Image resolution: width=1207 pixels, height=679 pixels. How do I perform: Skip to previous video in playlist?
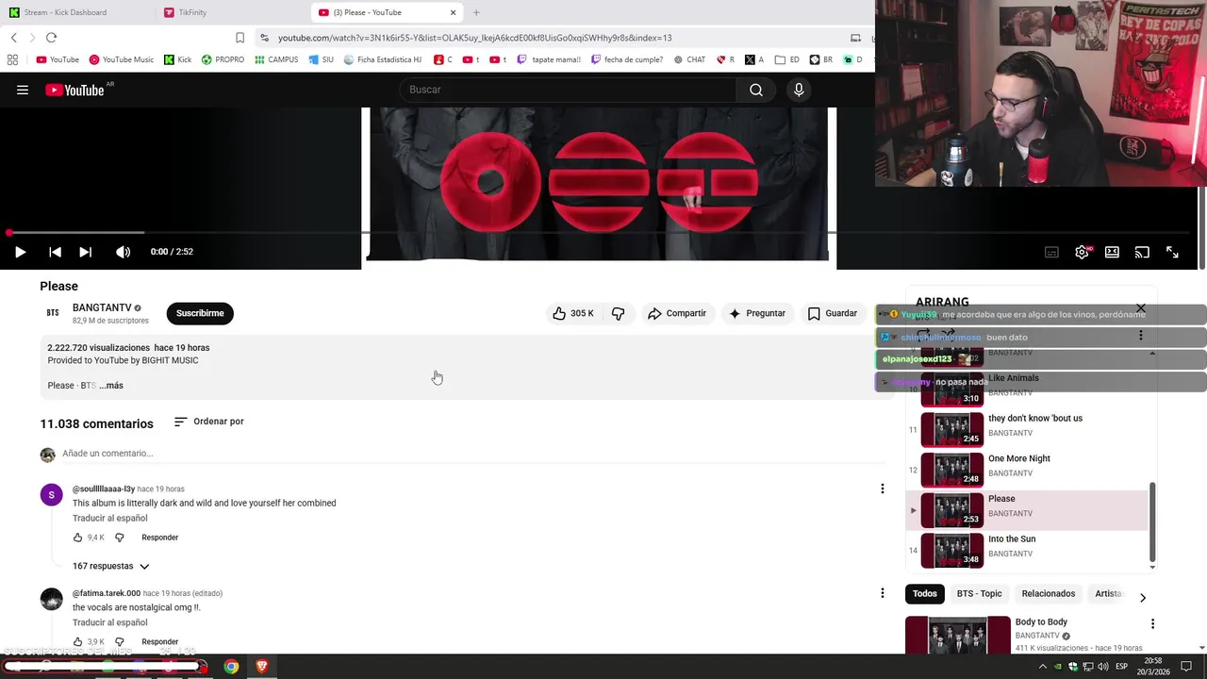[x=55, y=252]
